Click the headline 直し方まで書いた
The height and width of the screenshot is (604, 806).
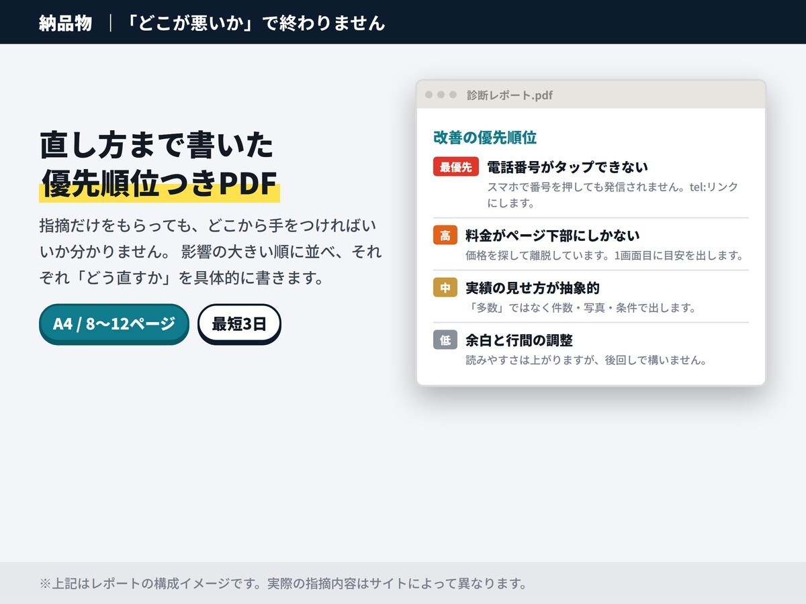coord(156,145)
